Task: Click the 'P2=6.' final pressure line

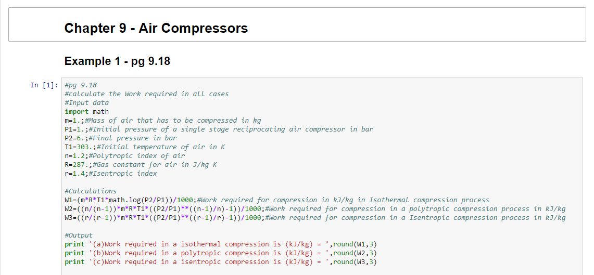Action: pyautogui.click(x=120, y=138)
